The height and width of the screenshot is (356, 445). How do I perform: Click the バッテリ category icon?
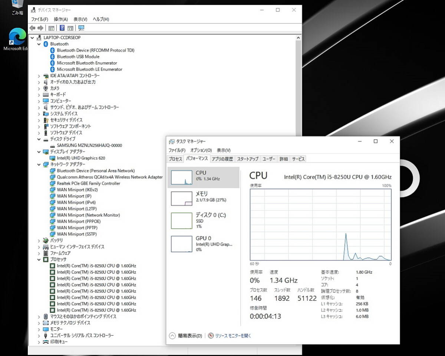[x=46, y=241]
